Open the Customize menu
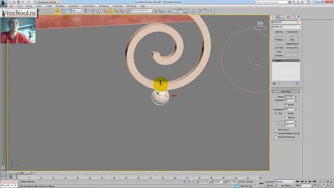The image size is (334, 188). [117, 6]
